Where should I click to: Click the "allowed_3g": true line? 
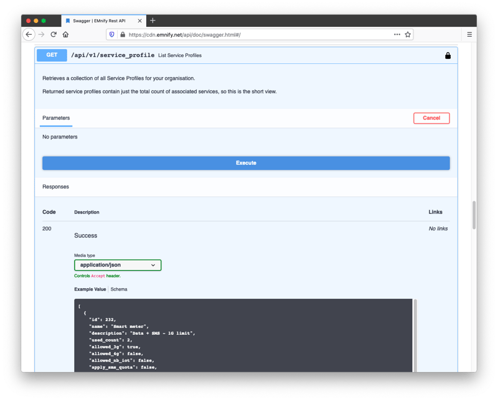pyautogui.click(x=115, y=347)
